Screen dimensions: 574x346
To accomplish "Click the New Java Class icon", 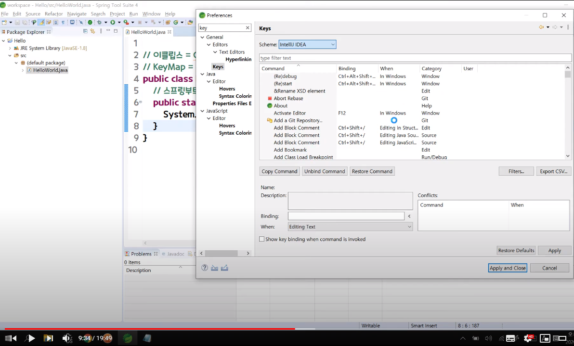I will pyautogui.click(x=176, y=22).
